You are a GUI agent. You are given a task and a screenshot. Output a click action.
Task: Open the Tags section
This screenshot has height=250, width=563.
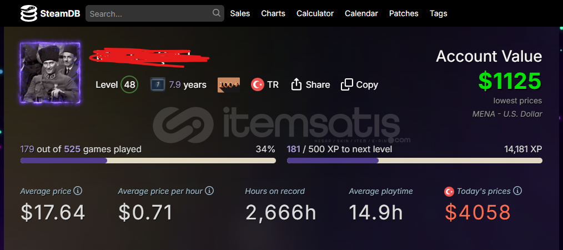pos(439,13)
